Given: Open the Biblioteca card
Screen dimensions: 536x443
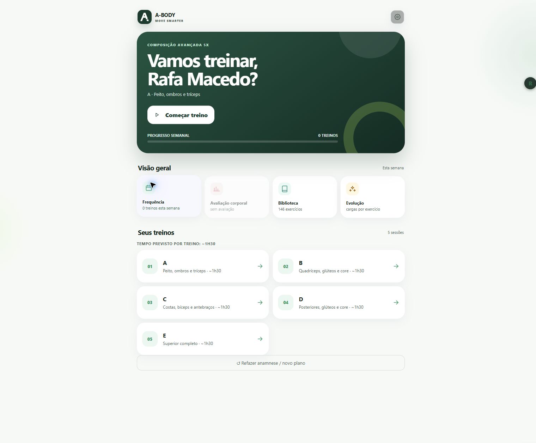Looking at the screenshot, I should point(305,197).
